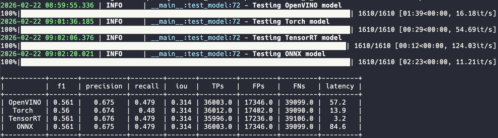498x138 pixels.
Task: Click 'Testing OpenVINO model' log message
Action: tap(297, 5)
